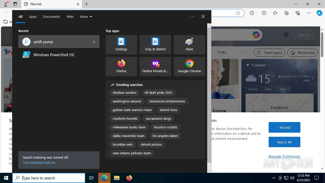Search trending 'brooklyn nets'
The height and width of the screenshot is (183, 325).
tap(123, 145)
